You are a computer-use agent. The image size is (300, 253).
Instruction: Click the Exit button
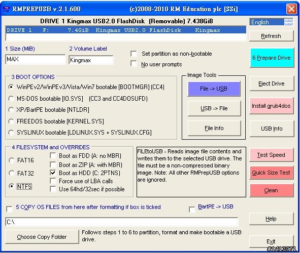pos(271,241)
